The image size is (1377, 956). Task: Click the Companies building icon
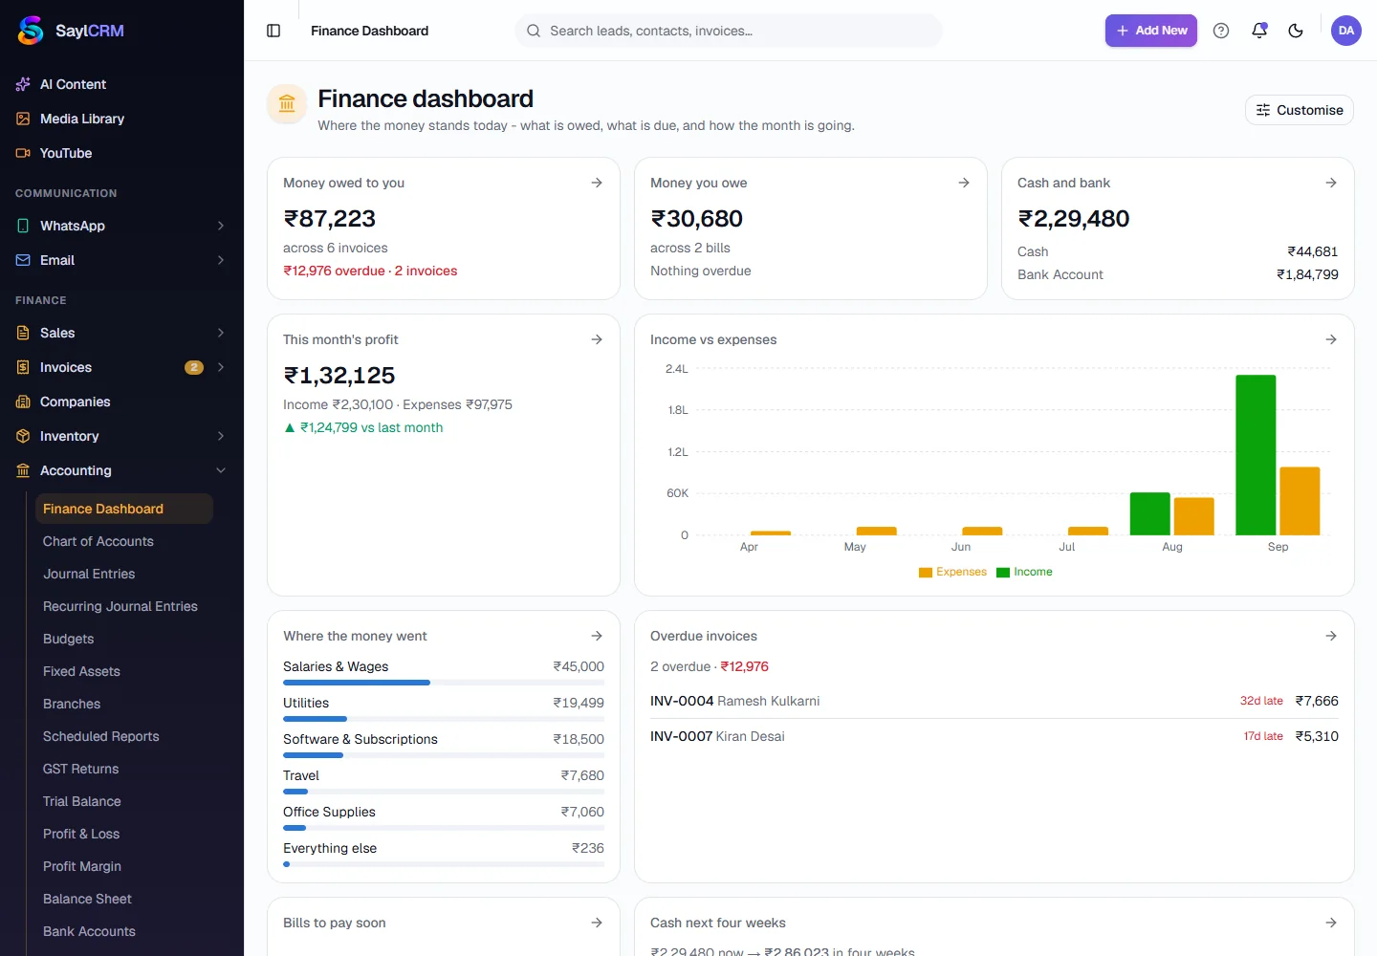(x=23, y=402)
